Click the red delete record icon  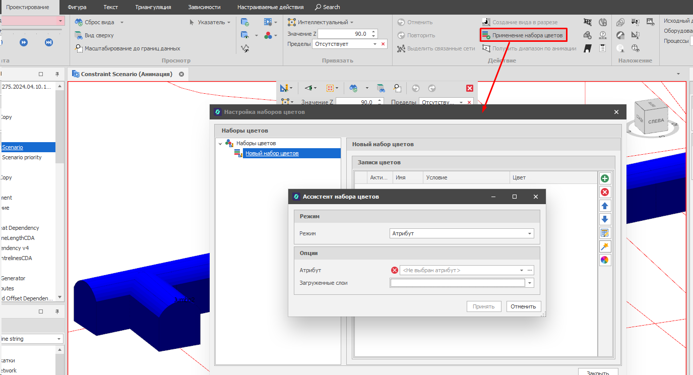[x=605, y=192]
